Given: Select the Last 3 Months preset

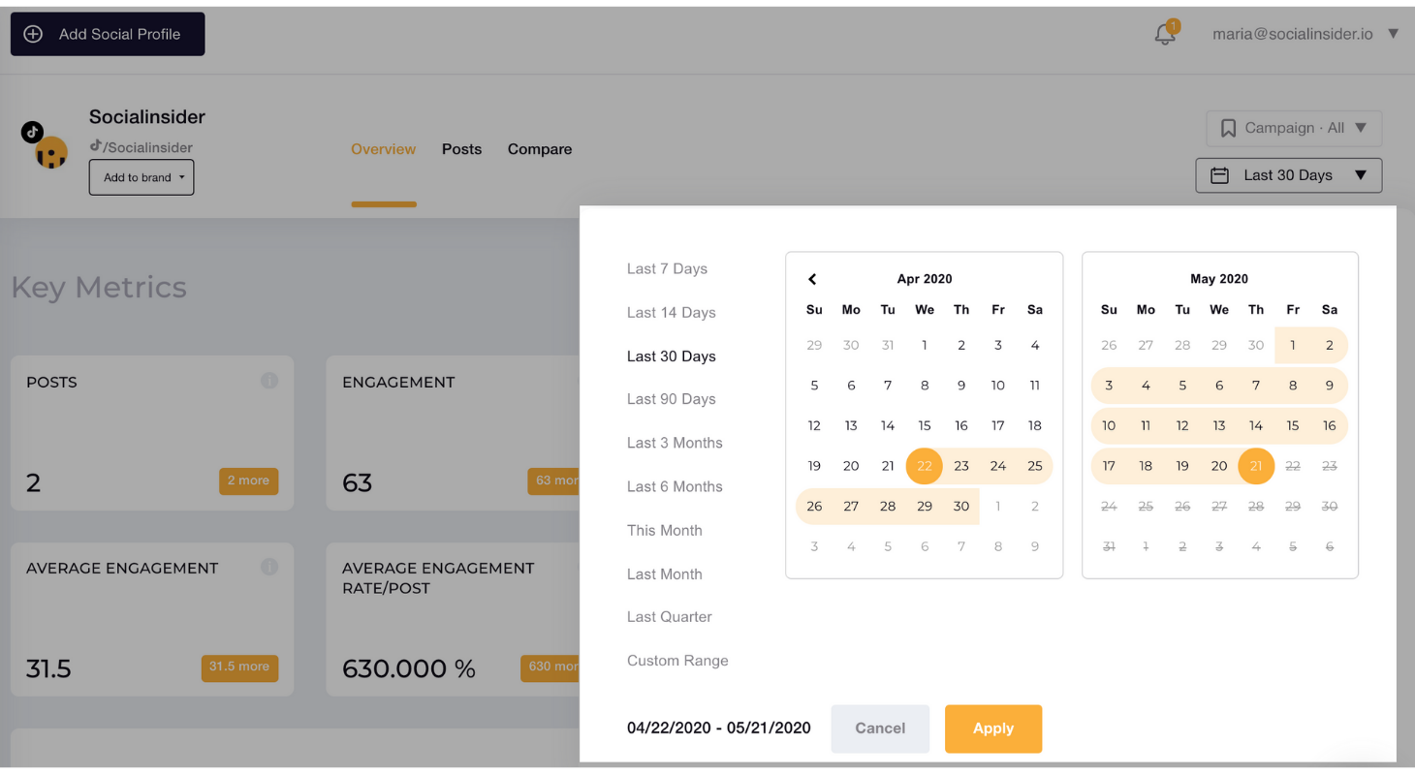Looking at the screenshot, I should click(x=675, y=442).
